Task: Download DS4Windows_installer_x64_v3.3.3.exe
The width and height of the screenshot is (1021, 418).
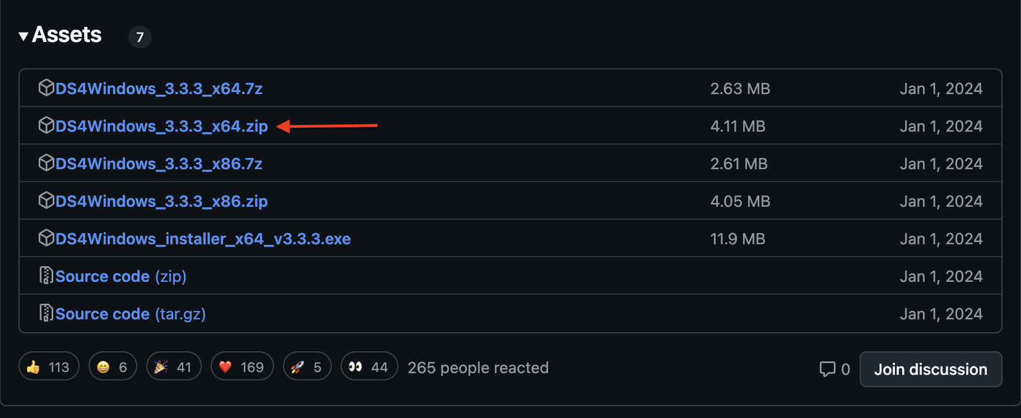Action: point(203,239)
